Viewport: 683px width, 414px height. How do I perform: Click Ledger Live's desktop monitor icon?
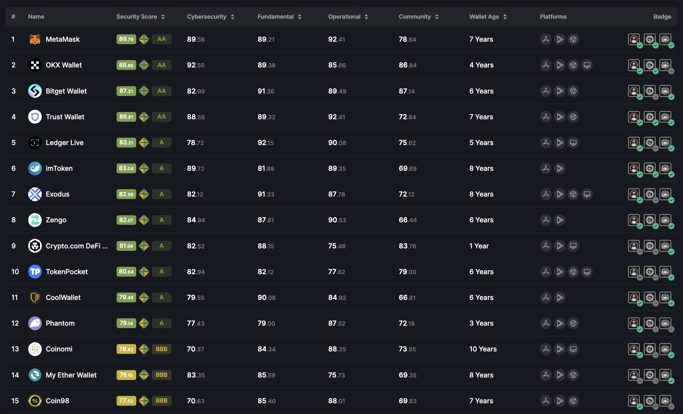573,143
